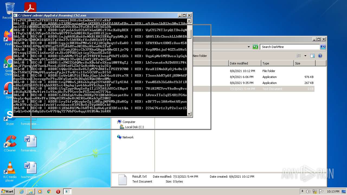The width and height of the screenshot is (347, 195).
Task: Sort files by Type column
Action: coord(277,63)
